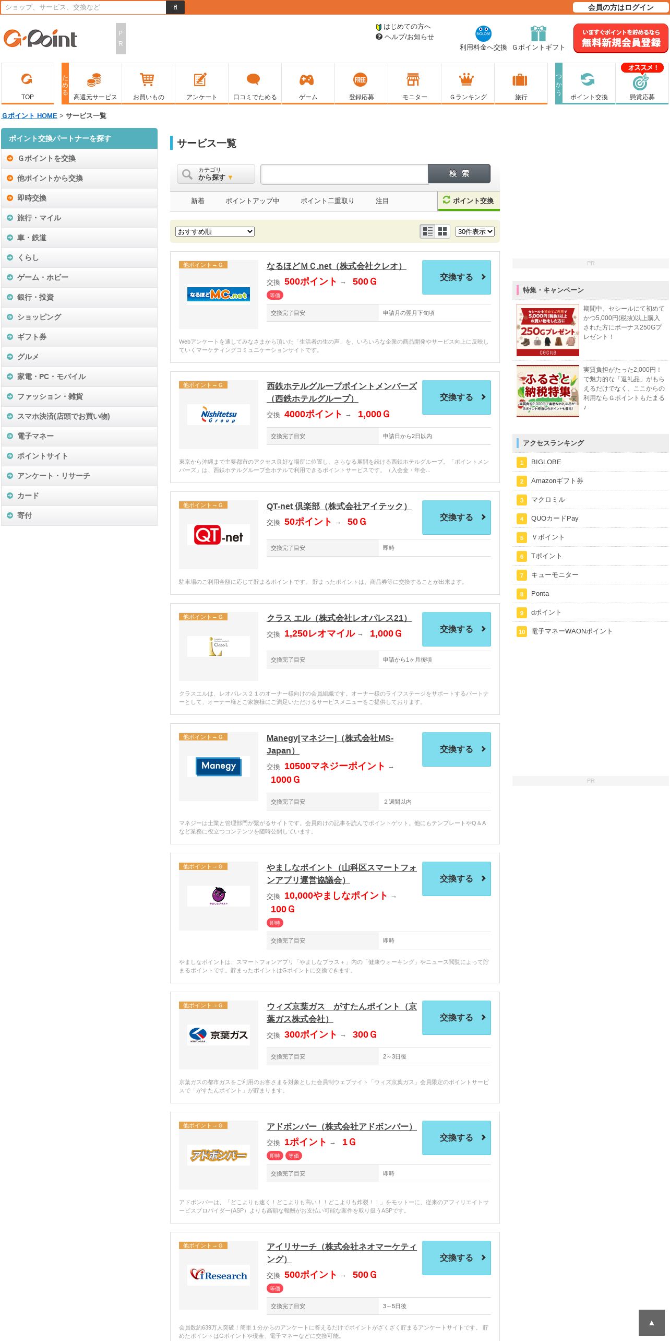This screenshot has width=670, height=1341.
Task: Switch to list view layout icon
Action: point(428,231)
